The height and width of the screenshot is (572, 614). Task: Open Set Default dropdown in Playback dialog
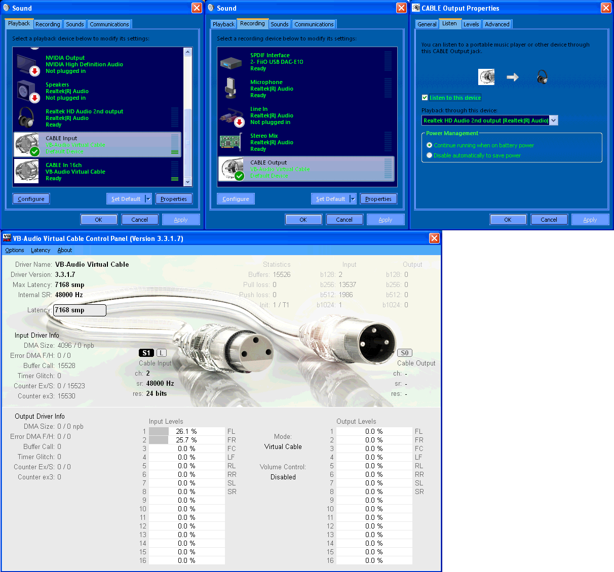(148, 198)
